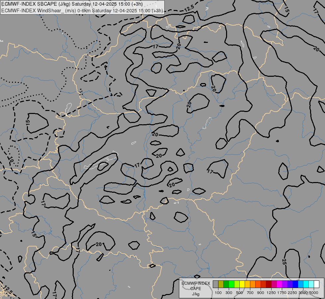Select the pure yellow legend swatch
Image resolution: width=325 pixels, height=299 pixels.
tap(242, 284)
